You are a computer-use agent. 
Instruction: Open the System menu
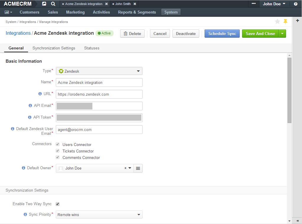[171, 12]
